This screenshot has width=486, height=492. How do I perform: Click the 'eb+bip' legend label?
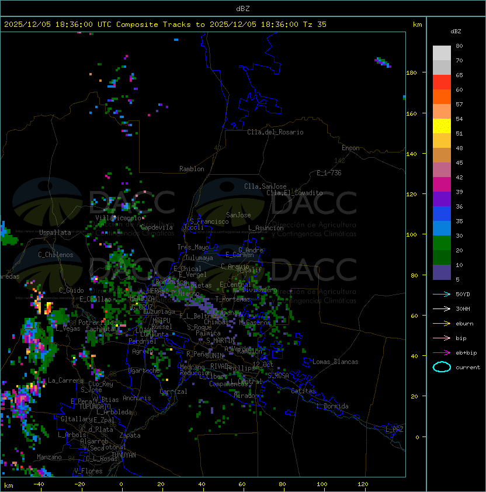tap(466, 353)
